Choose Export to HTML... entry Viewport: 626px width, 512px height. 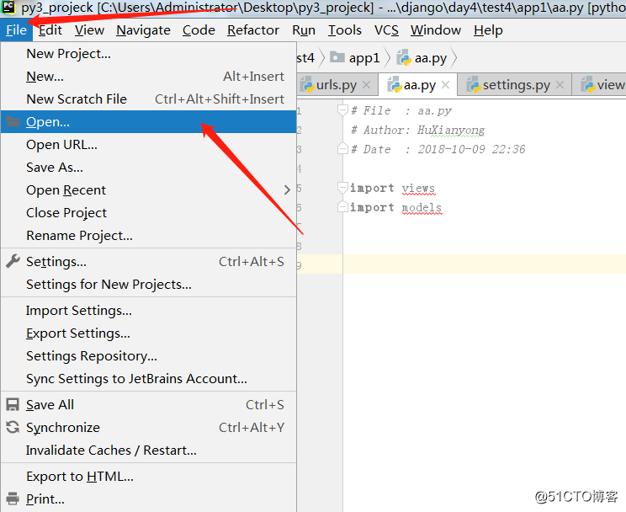149,477
